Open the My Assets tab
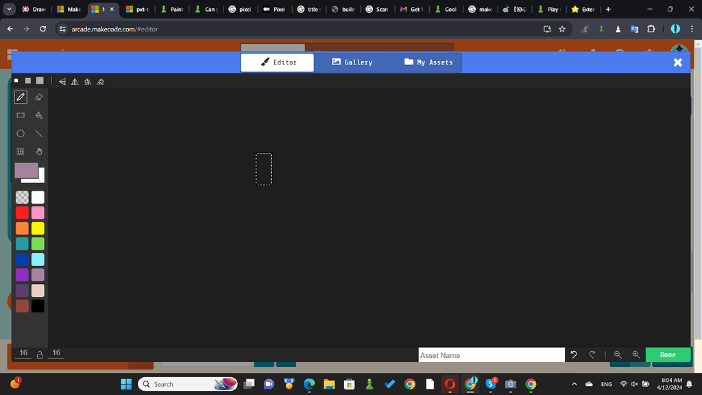 tap(428, 62)
